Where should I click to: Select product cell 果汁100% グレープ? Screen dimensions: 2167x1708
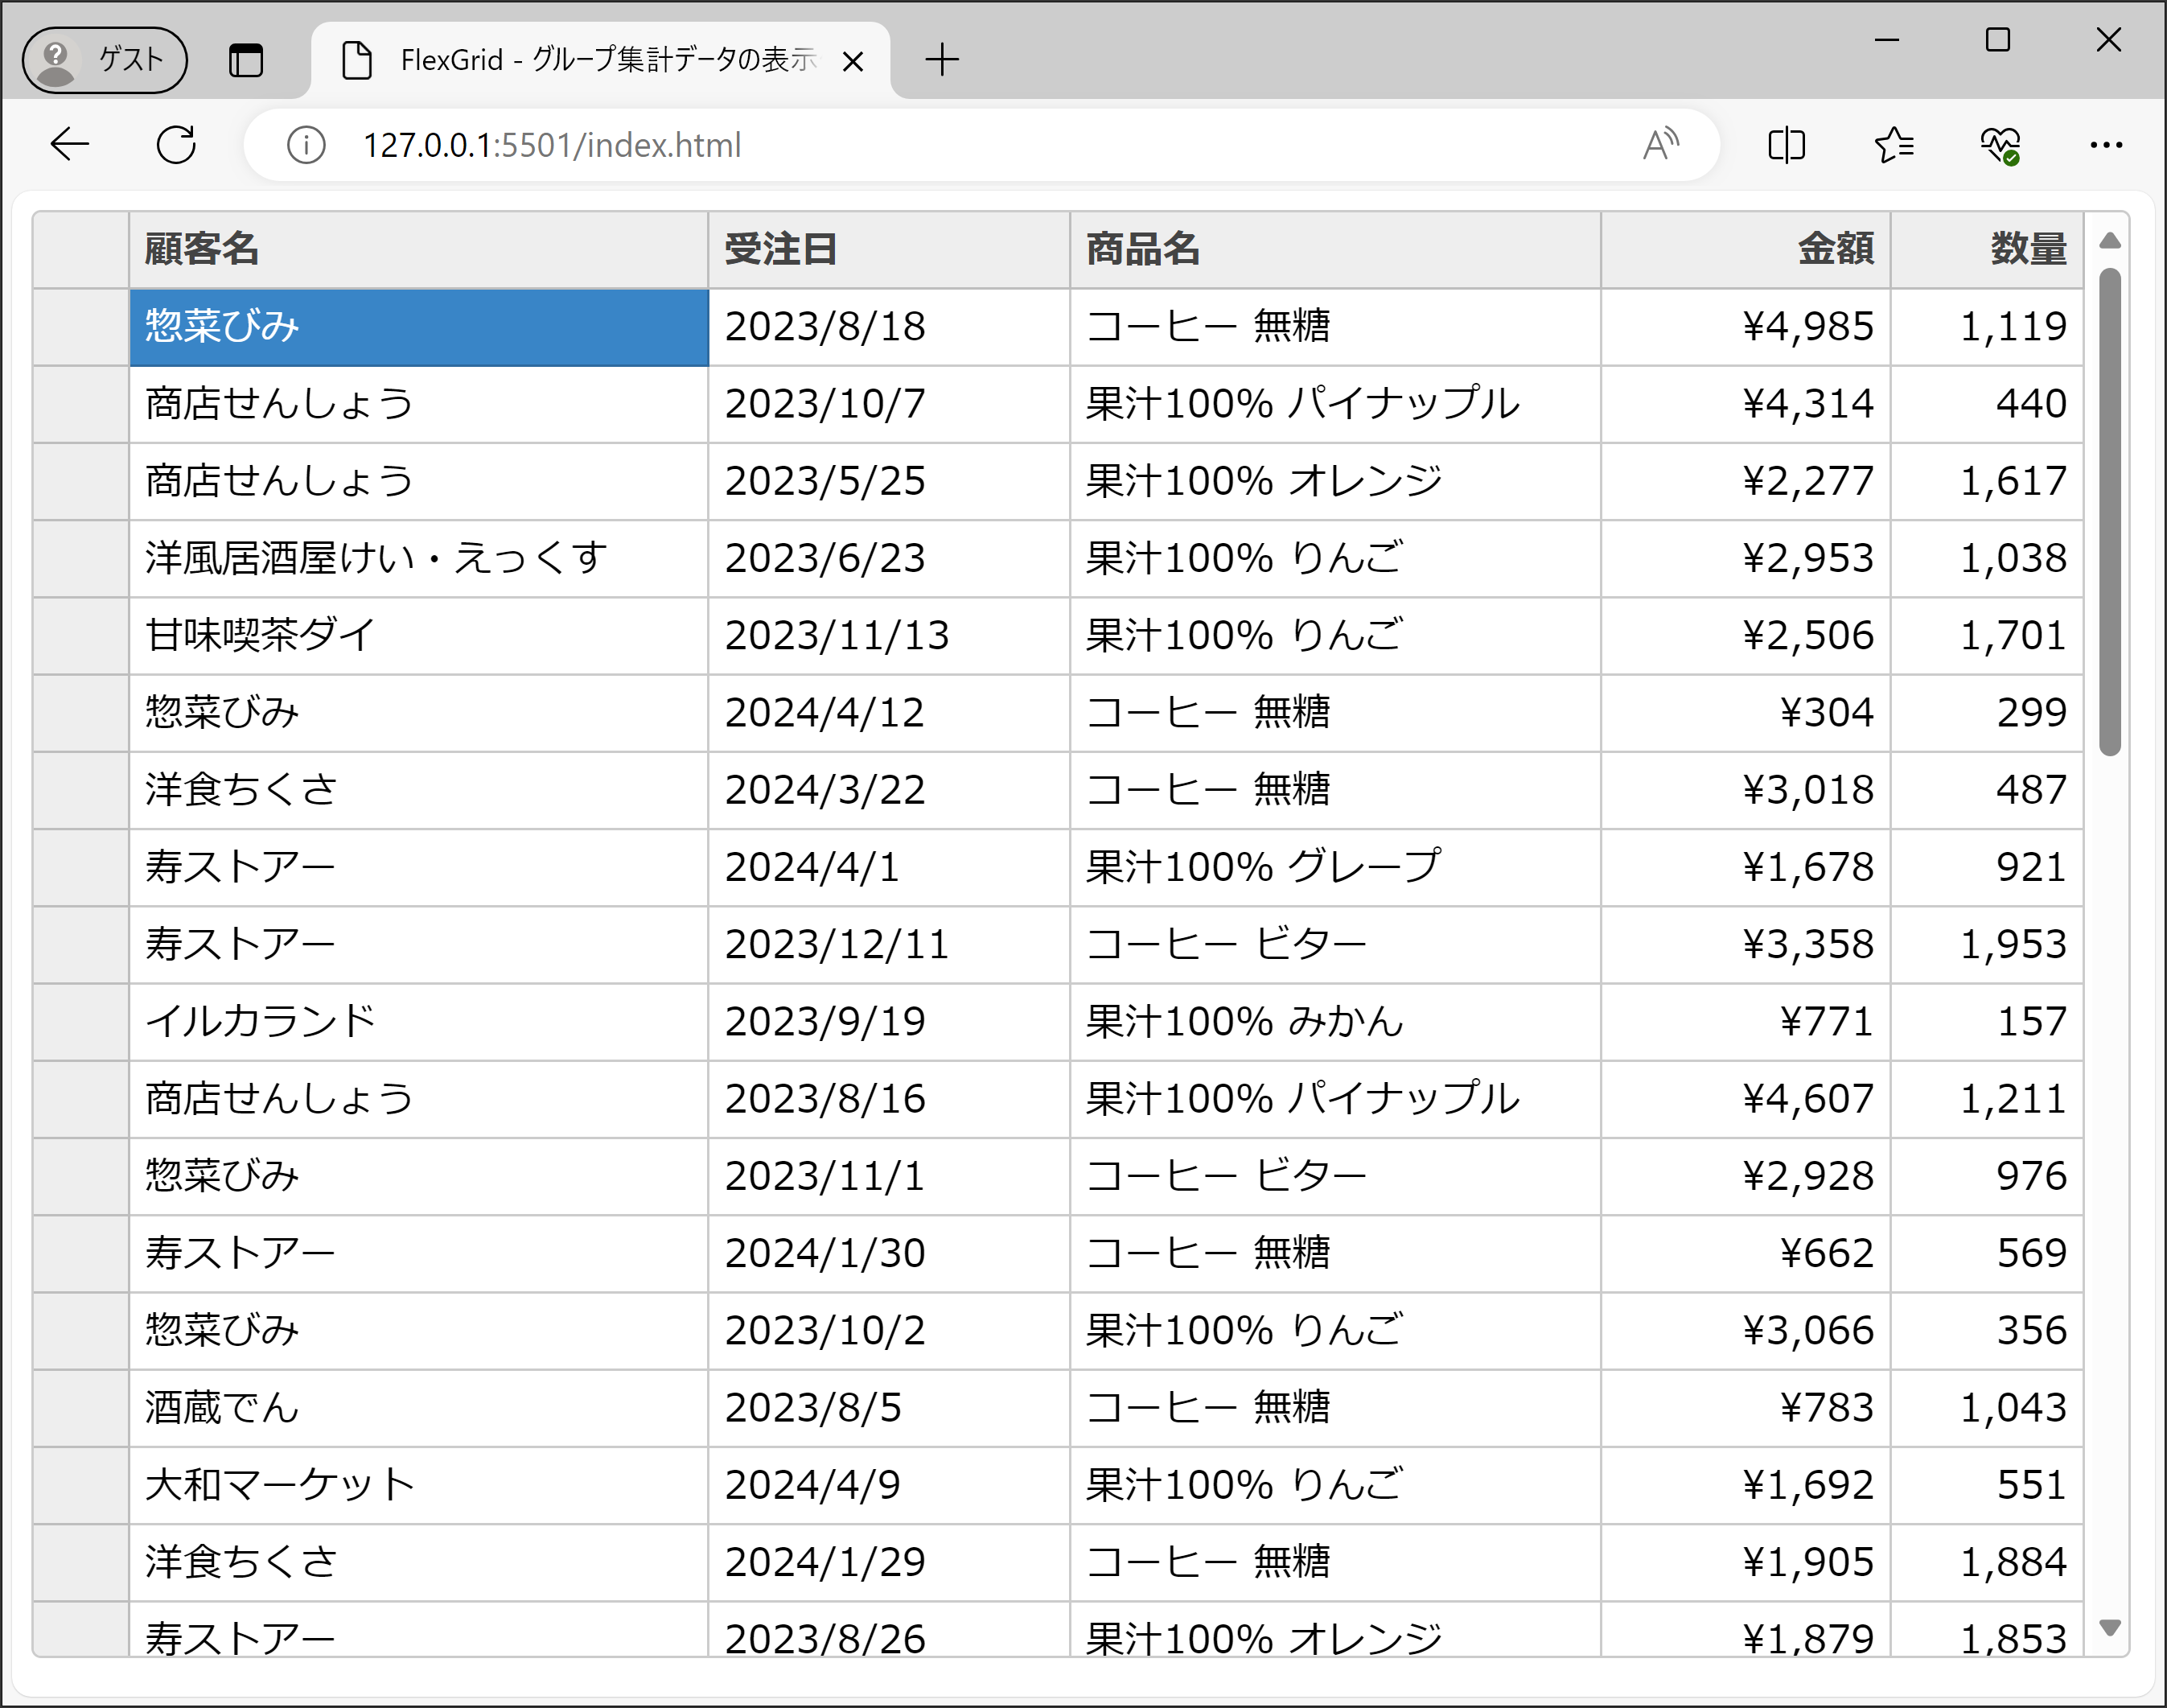(1335, 867)
